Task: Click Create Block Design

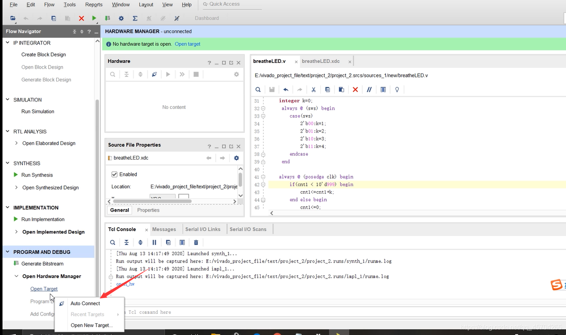Action: [44, 54]
